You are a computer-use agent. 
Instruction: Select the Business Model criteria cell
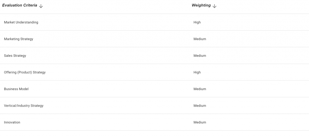pos(16,89)
